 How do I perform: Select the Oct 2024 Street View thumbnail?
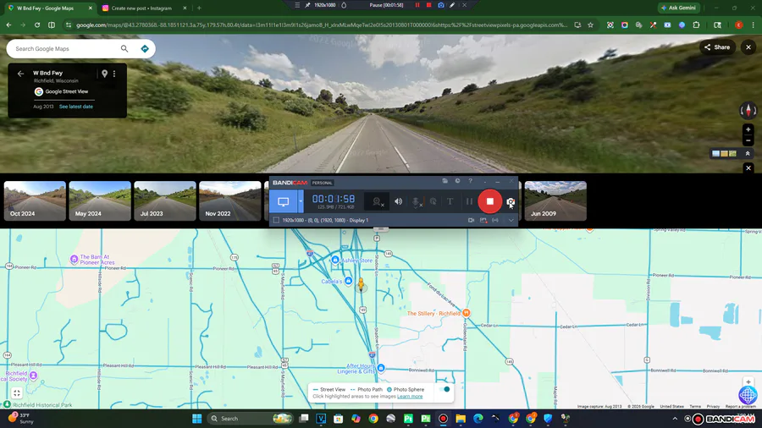[35, 201]
